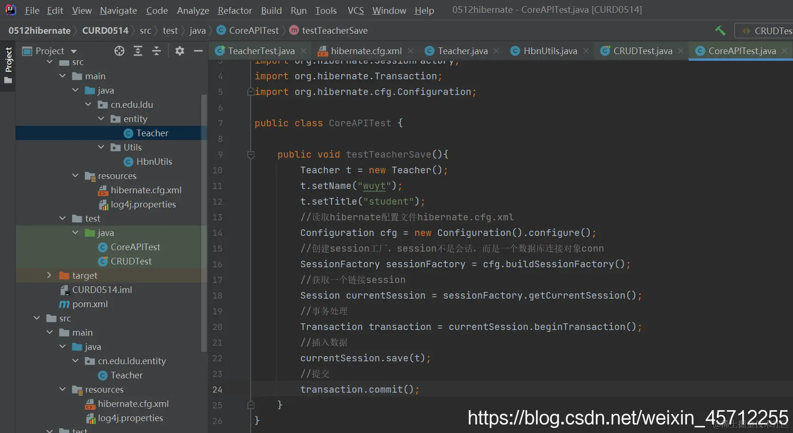Click the Project panel vertical scrollbar

pyautogui.click(x=204, y=223)
